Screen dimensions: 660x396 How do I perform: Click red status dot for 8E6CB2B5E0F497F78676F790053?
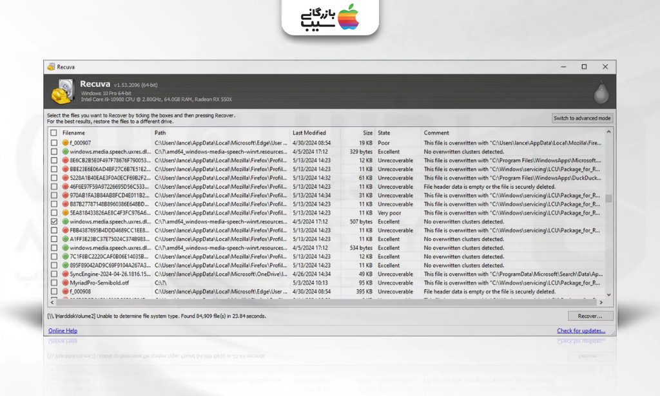65,160
